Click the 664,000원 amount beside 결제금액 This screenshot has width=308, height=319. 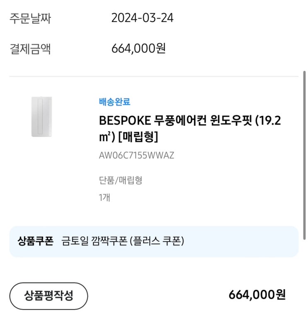[x=138, y=49]
